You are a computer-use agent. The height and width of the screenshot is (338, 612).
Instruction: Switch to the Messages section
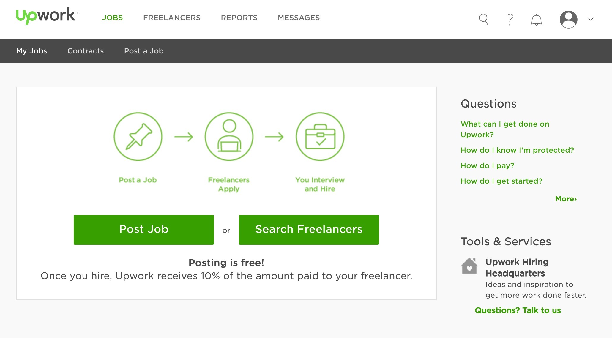point(299,18)
